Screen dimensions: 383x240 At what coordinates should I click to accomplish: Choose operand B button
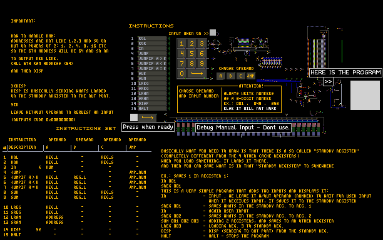point(230,76)
